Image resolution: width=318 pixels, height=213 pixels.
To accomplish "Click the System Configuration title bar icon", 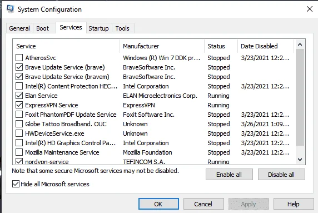I will coord(10,9).
